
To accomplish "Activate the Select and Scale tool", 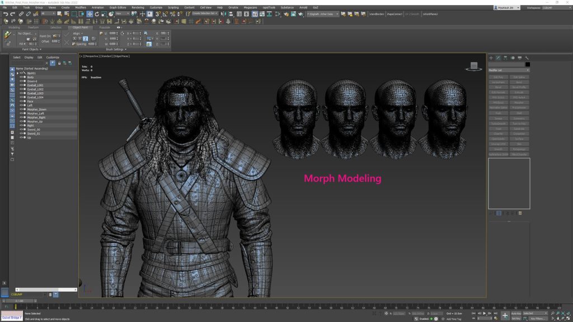I will (104, 14).
